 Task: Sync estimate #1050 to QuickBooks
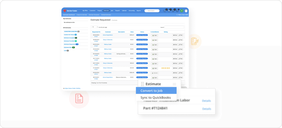click(x=155, y=40)
